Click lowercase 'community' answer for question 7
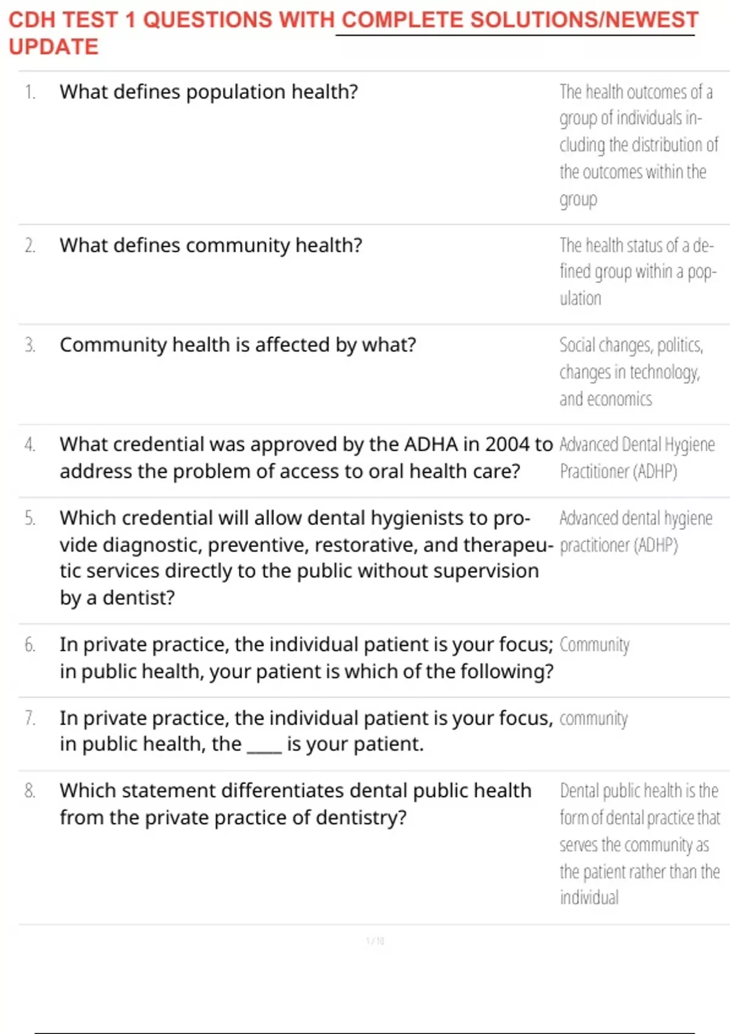This screenshot has width=730, height=1034. point(593,719)
